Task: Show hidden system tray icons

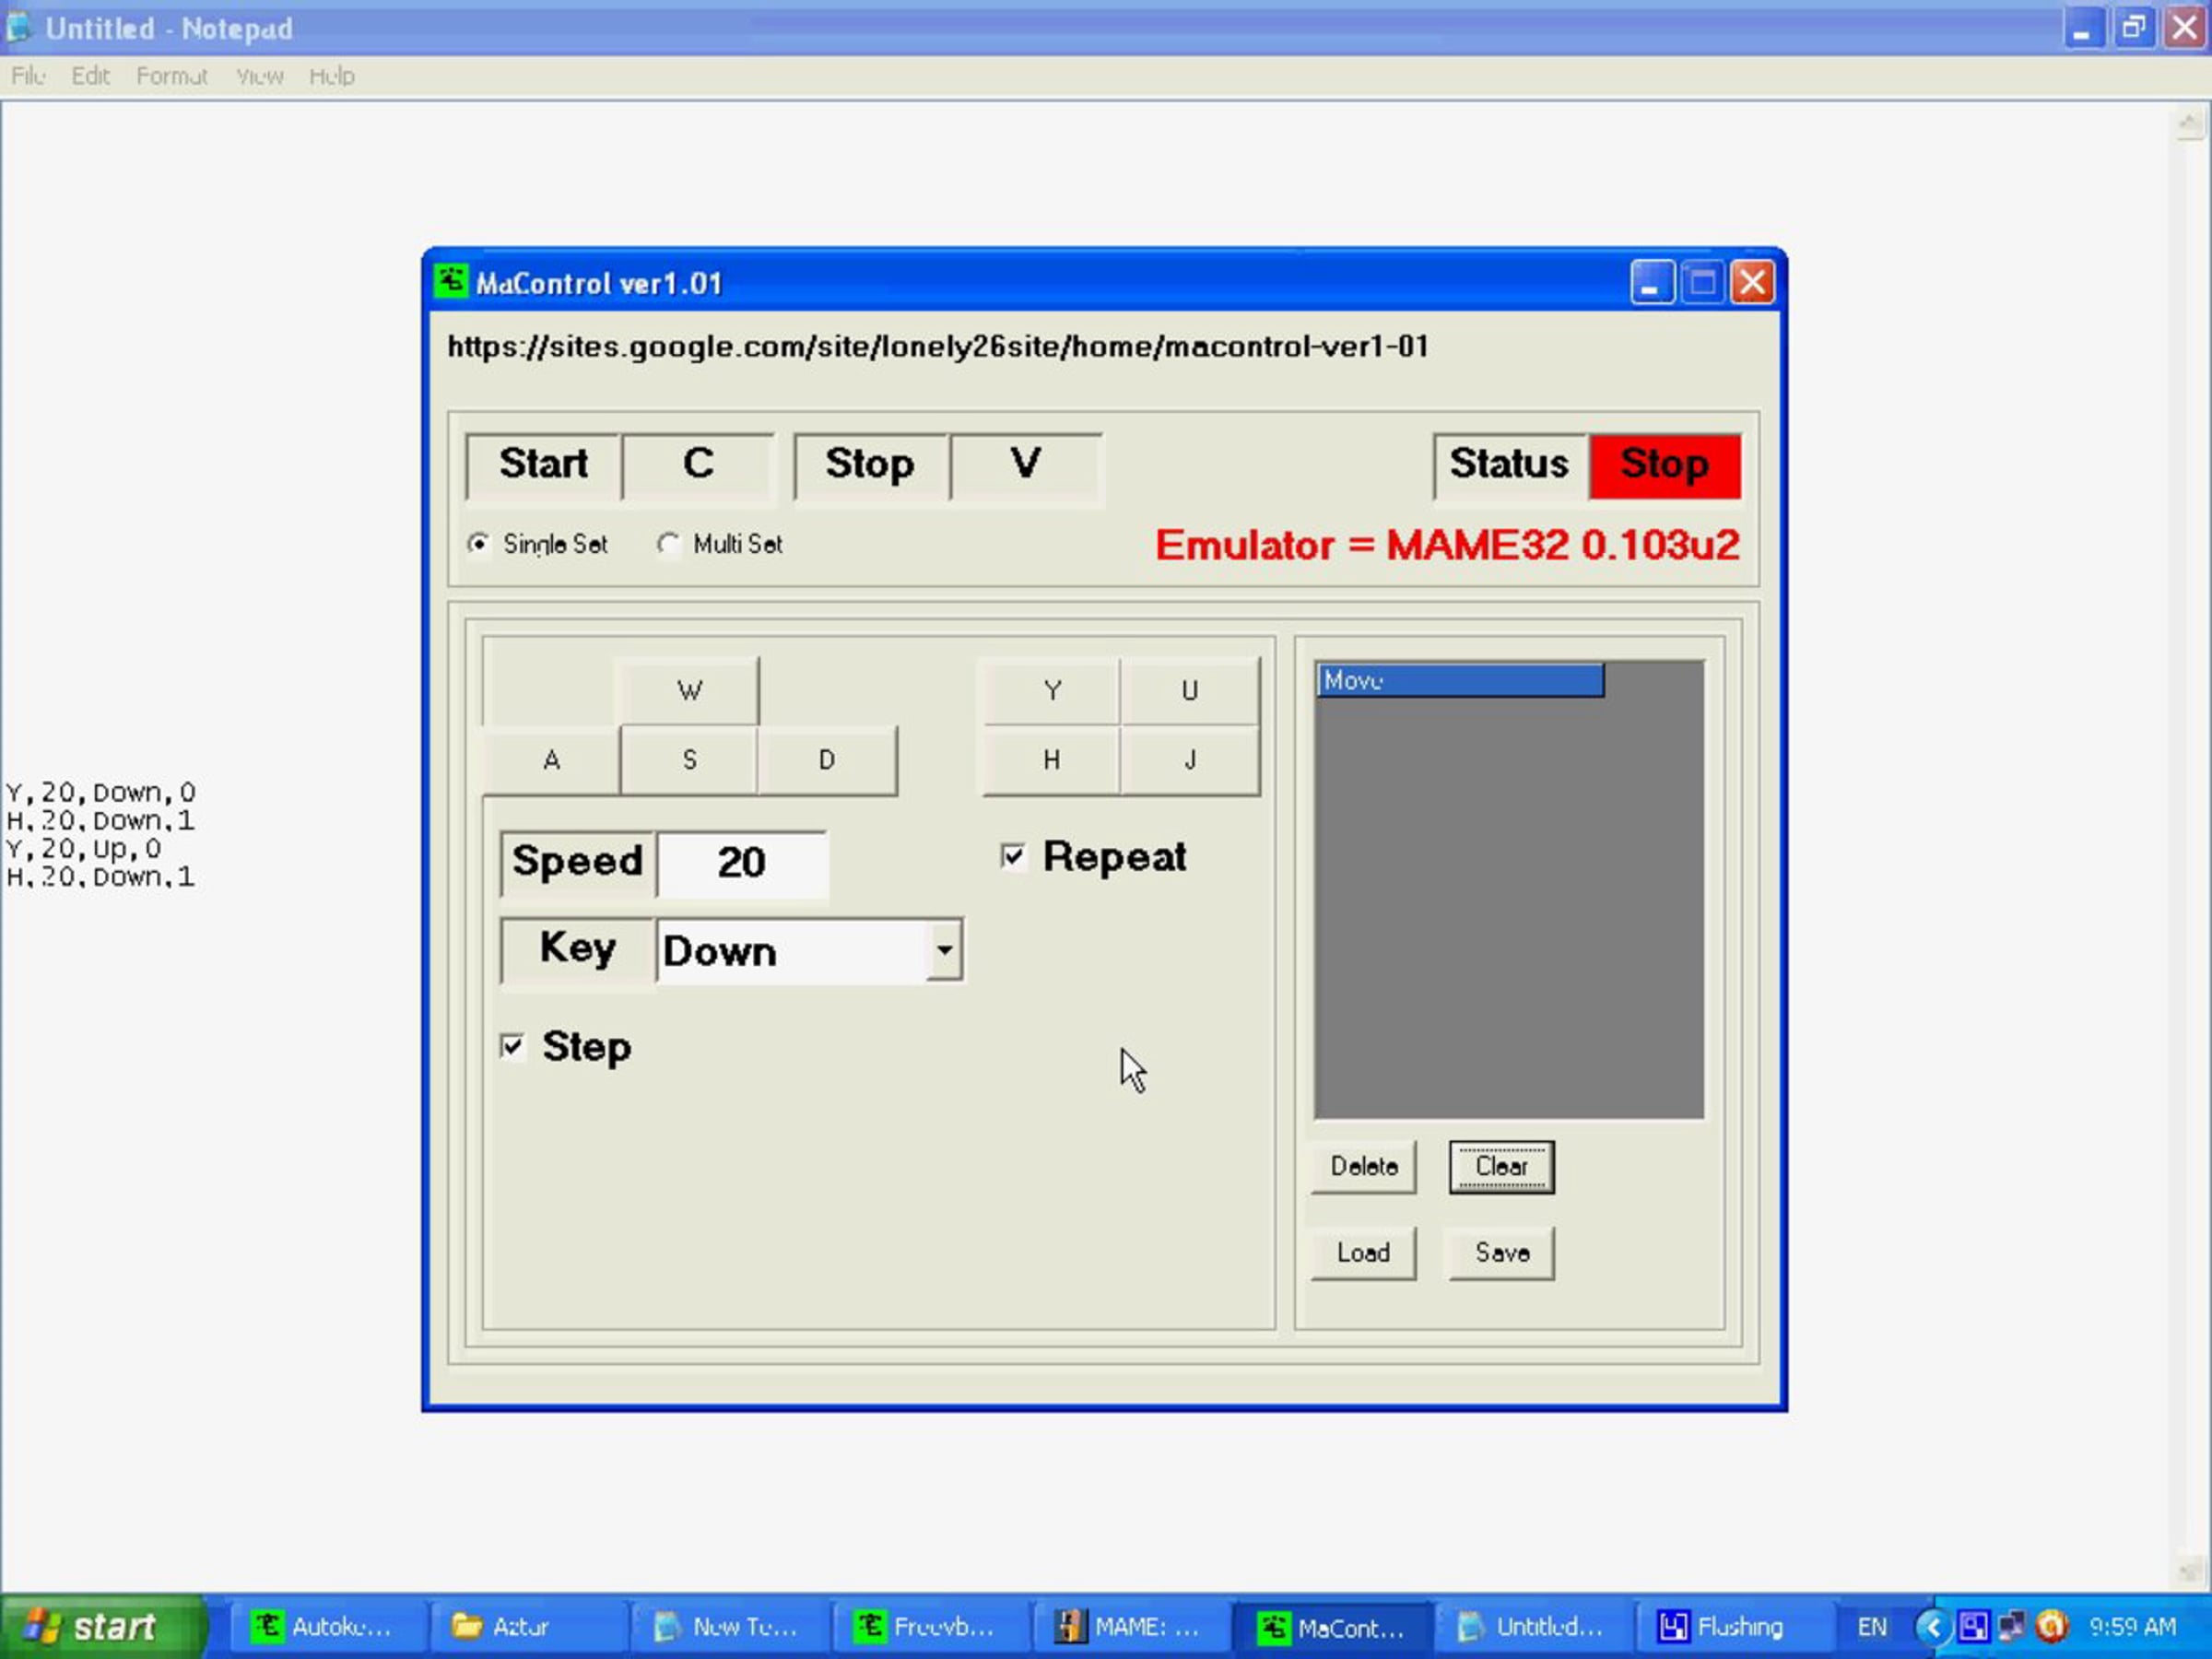Action: tap(1932, 1627)
